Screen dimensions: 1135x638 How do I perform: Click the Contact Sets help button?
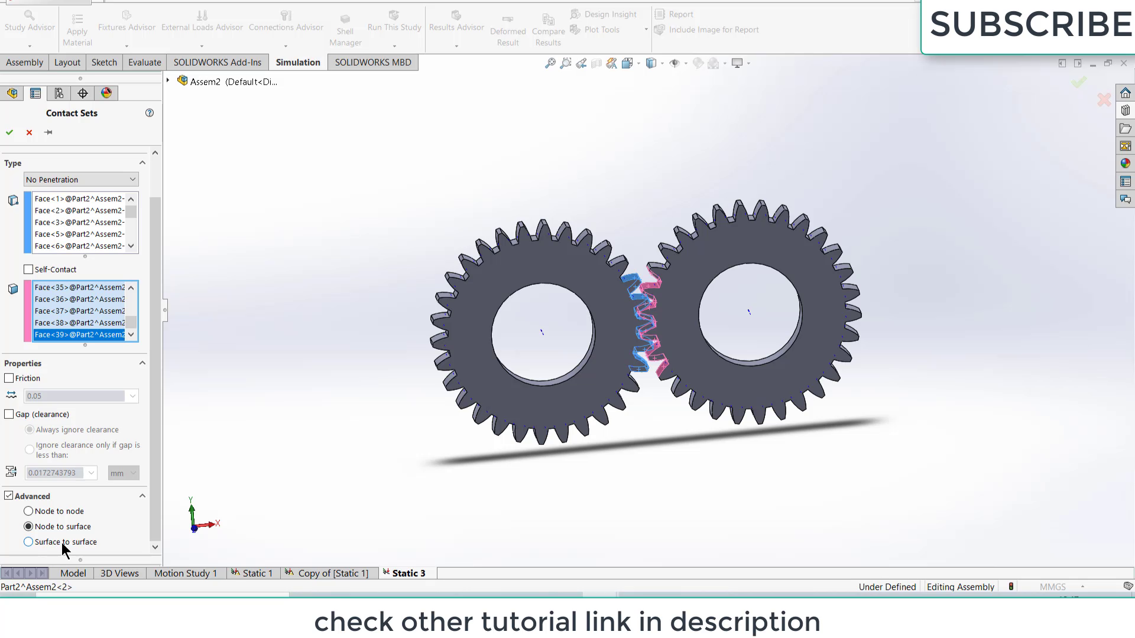pos(149,113)
